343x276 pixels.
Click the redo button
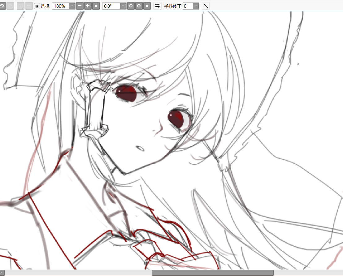pyautogui.click(x=11, y=6)
